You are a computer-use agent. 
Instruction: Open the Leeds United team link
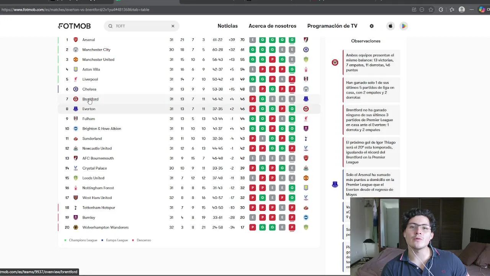click(x=93, y=178)
